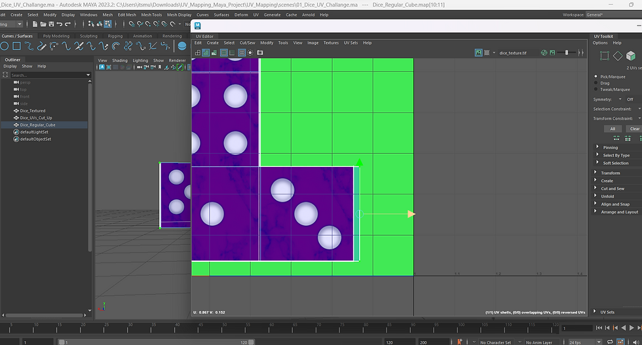Expand the Pinning section

click(610, 147)
